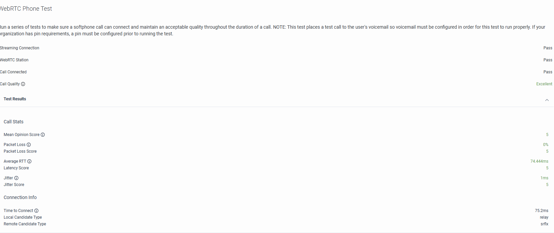Click the Call Connected label
Viewport: 554px width, 233px height.
coord(13,72)
